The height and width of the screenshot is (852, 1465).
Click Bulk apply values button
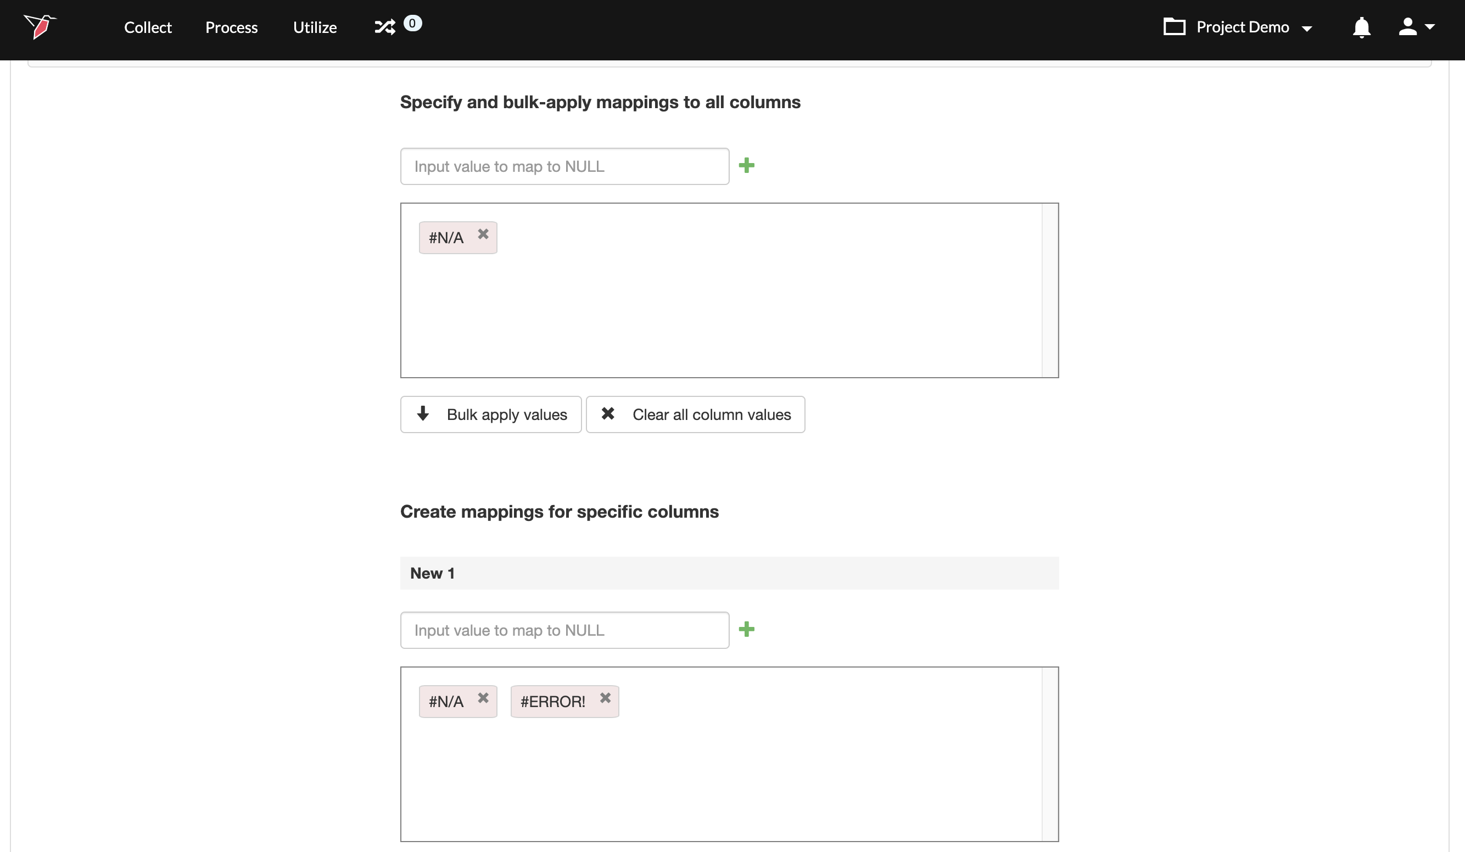tap(491, 414)
